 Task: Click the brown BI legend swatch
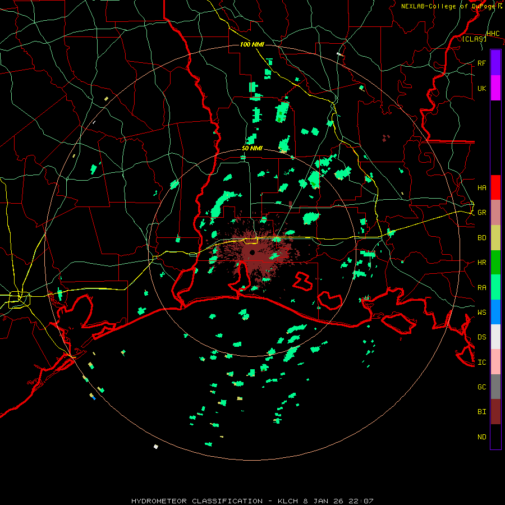[495, 412]
